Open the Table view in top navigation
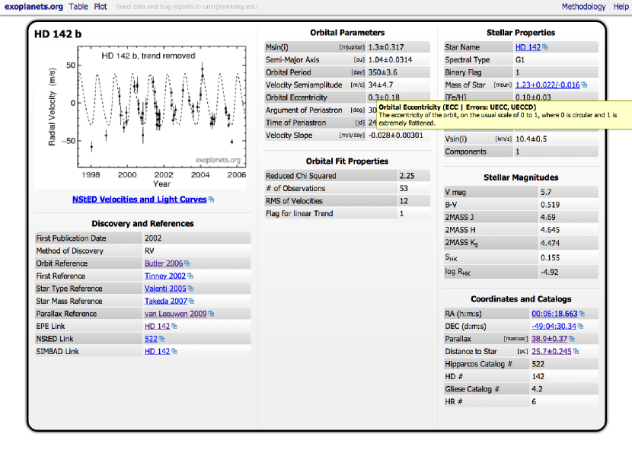Image resolution: width=632 pixels, height=450 pixels. 78,7
